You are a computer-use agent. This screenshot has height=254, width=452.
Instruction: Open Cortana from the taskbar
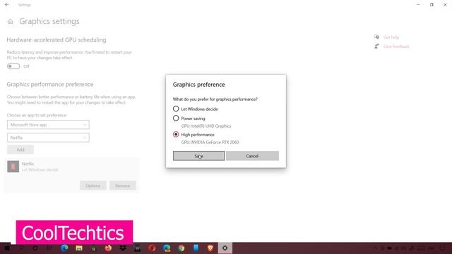pyautogui.click(x=35, y=248)
